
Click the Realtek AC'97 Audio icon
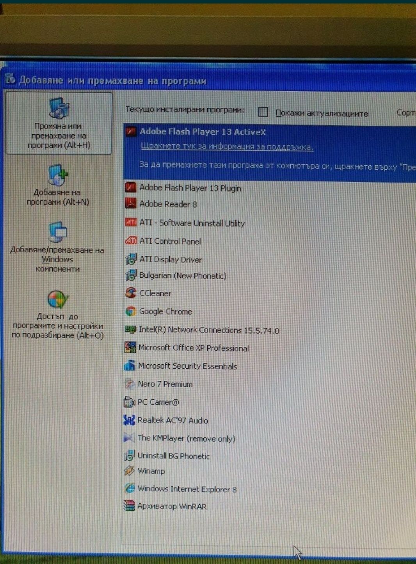[129, 420]
